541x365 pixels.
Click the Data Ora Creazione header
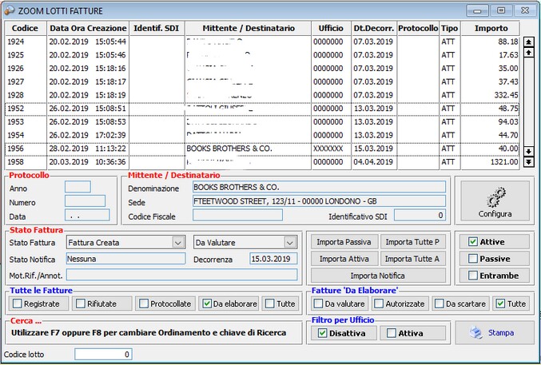coord(88,28)
